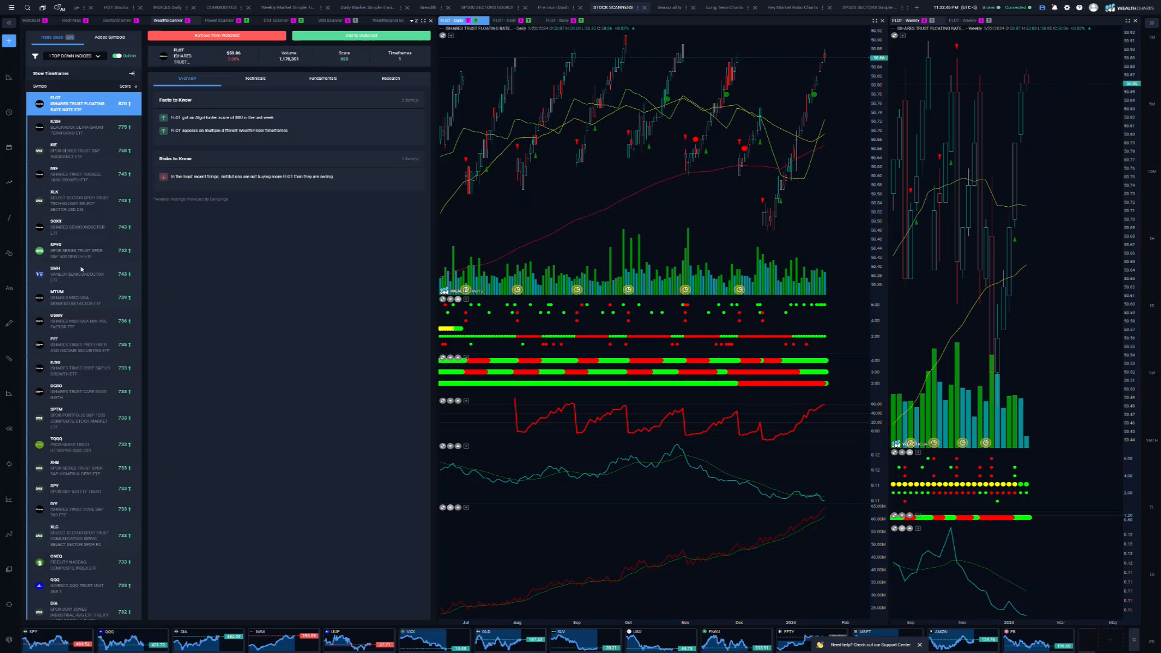Open the clock history sidebar icon
This screenshot has width=1161, height=653.
pos(9,112)
